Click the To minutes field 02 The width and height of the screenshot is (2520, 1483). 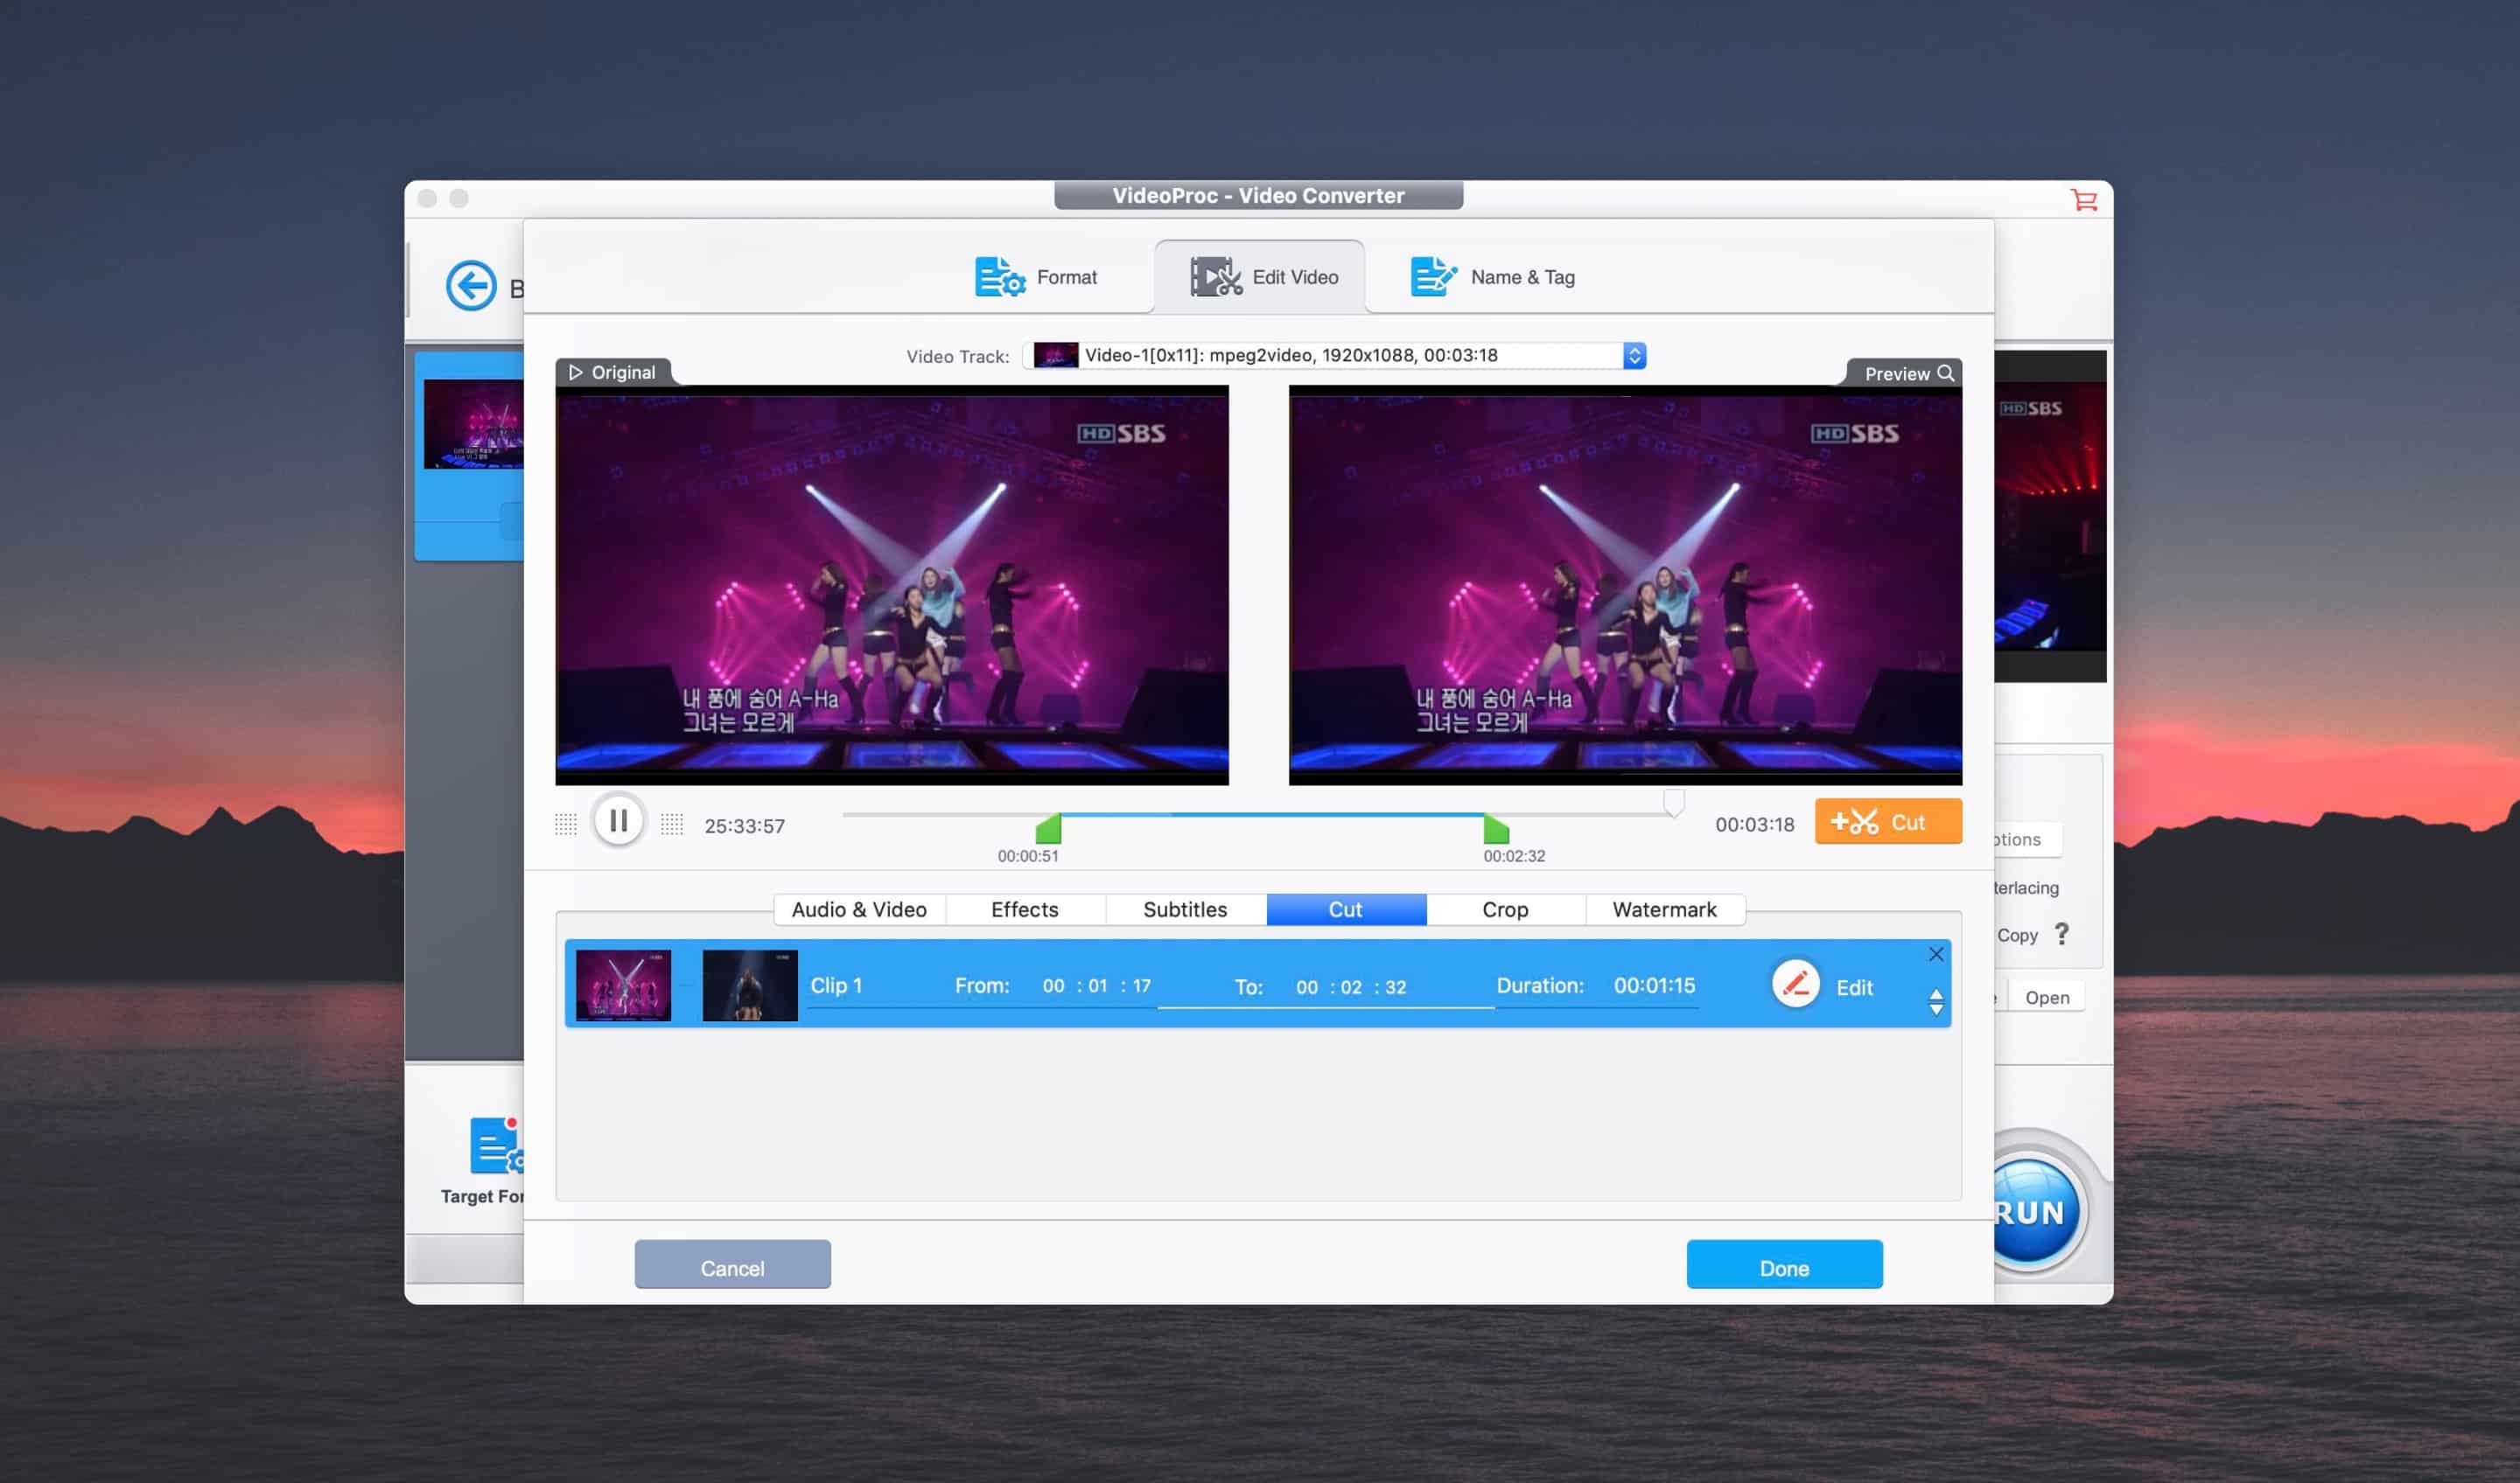pos(1351,987)
